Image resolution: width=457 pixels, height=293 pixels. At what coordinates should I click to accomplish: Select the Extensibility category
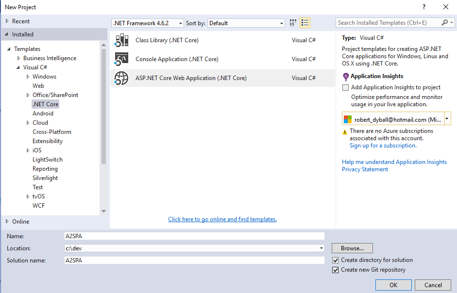click(x=48, y=141)
